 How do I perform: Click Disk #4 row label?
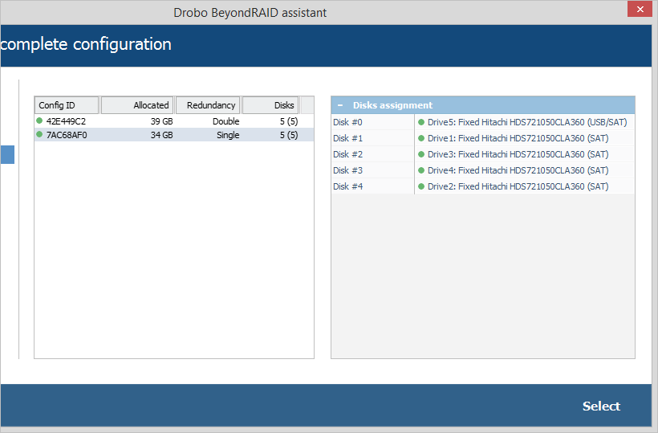[x=348, y=186]
